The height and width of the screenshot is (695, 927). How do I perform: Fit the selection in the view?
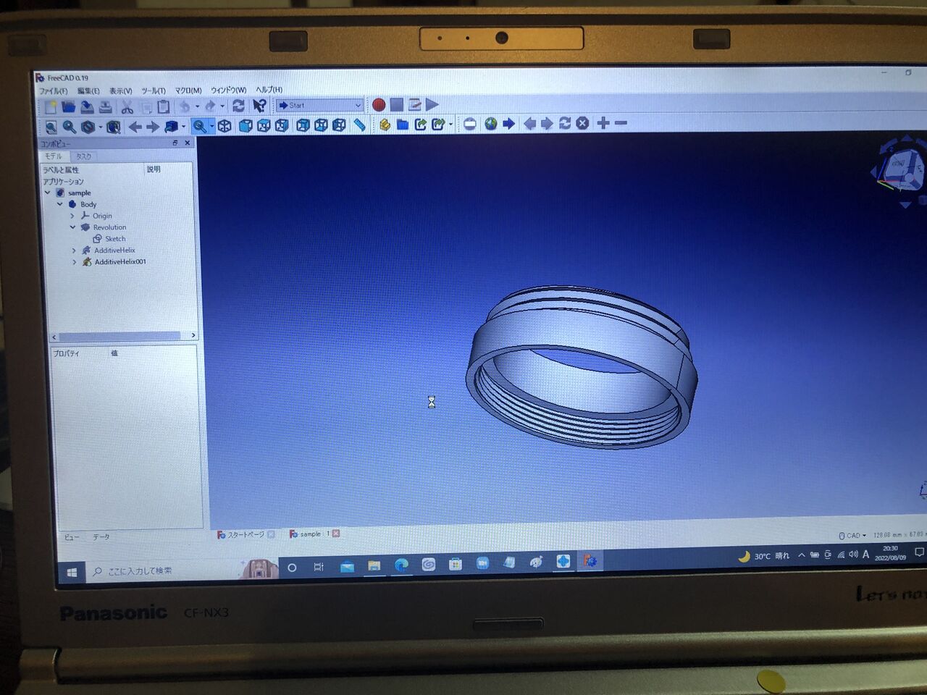[x=70, y=128]
